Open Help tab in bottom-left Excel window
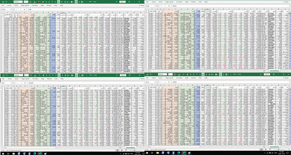This screenshot has height=155, width=291. [x=62, y=79]
